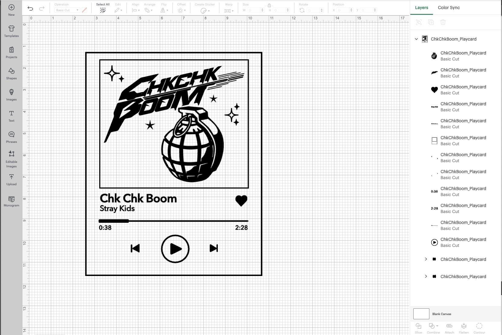Select the frame rectangle layer
The width and height of the screenshot is (502, 335).
pyautogui.click(x=459, y=141)
